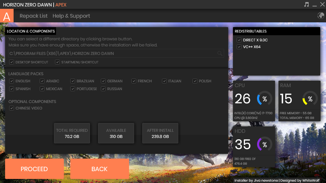Uncheck Direct X 9.0C redistributable
Viewport: 326px width, 183px height.
point(239,40)
